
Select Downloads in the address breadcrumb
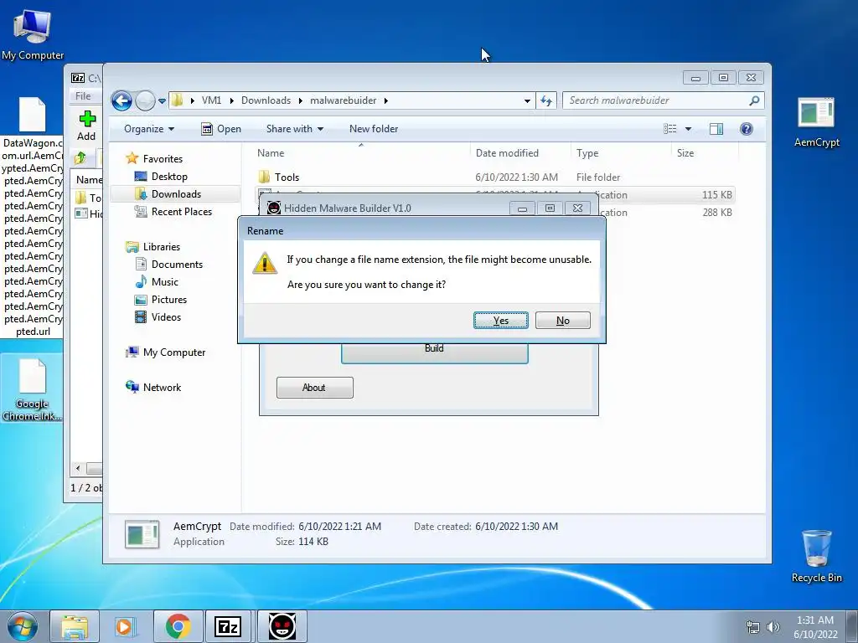(266, 100)
